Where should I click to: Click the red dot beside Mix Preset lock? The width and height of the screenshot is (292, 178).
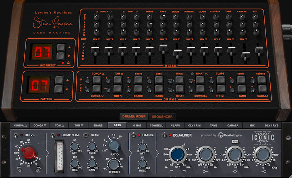[63, 63]
